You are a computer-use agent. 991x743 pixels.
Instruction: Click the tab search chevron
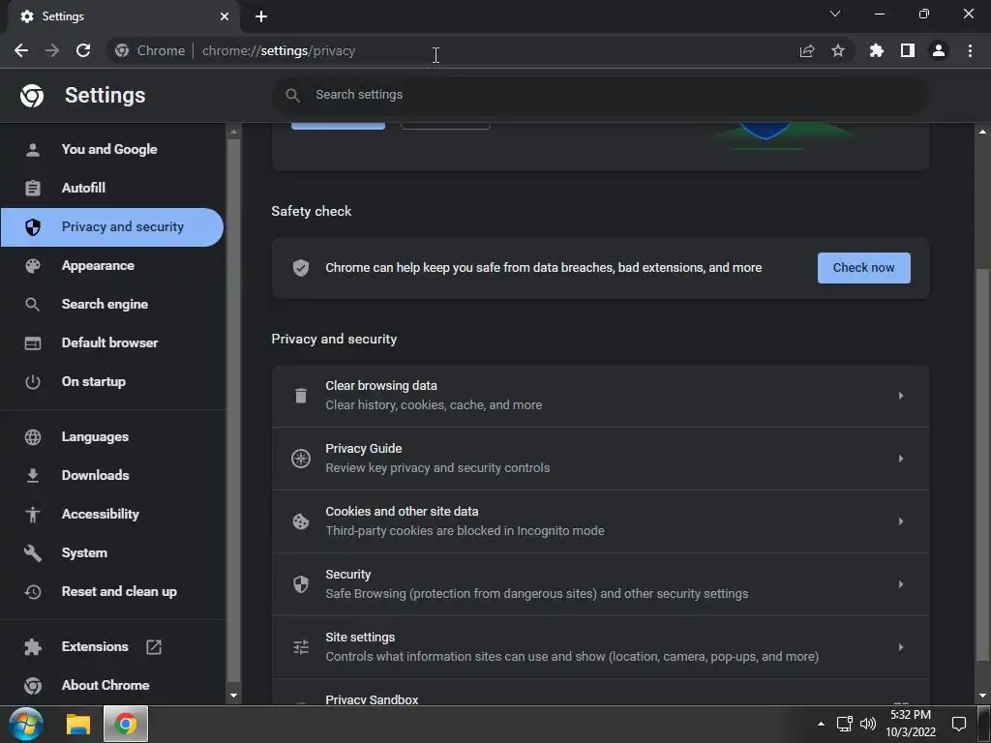click(835, 14)
